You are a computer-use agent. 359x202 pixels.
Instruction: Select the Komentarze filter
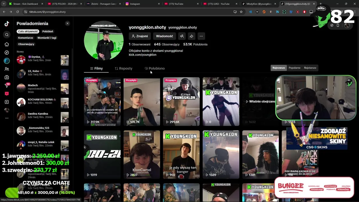pyautogui.click(x=26, y=38)
